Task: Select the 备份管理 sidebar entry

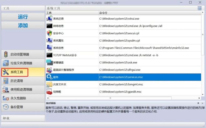Action: 23,107
